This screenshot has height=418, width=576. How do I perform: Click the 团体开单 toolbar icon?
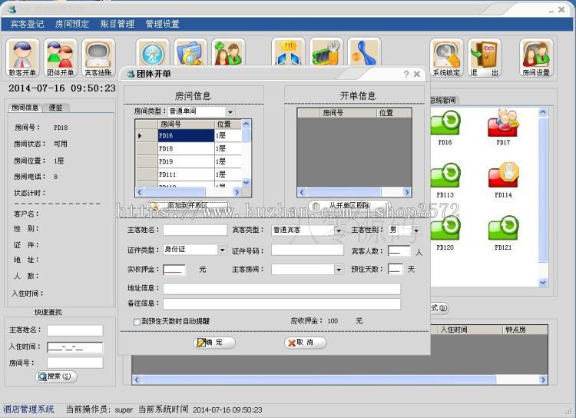[61, 58]
